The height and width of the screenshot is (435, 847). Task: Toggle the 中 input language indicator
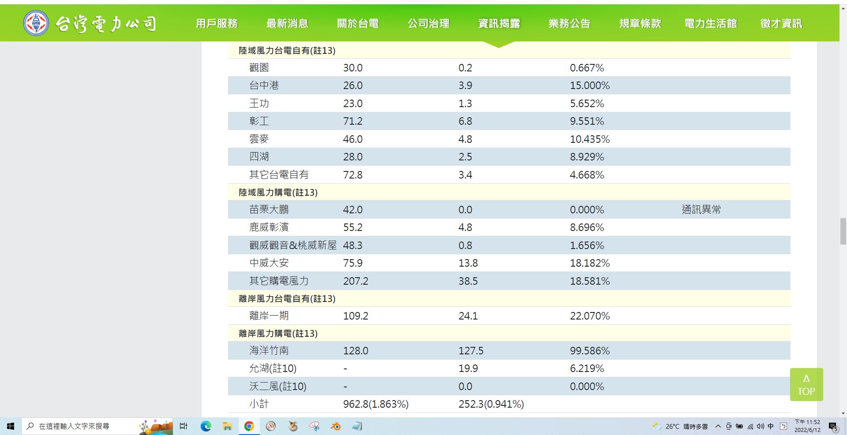(x=771, y=426)
